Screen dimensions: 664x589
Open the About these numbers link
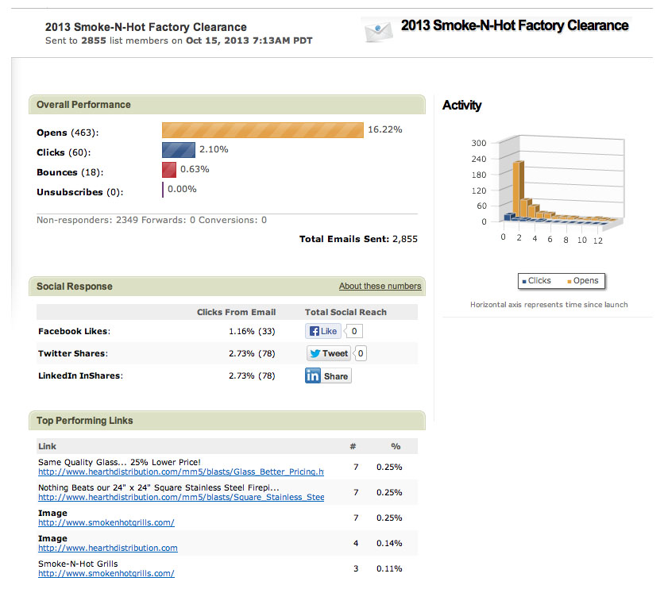click(x=380, y=286)
